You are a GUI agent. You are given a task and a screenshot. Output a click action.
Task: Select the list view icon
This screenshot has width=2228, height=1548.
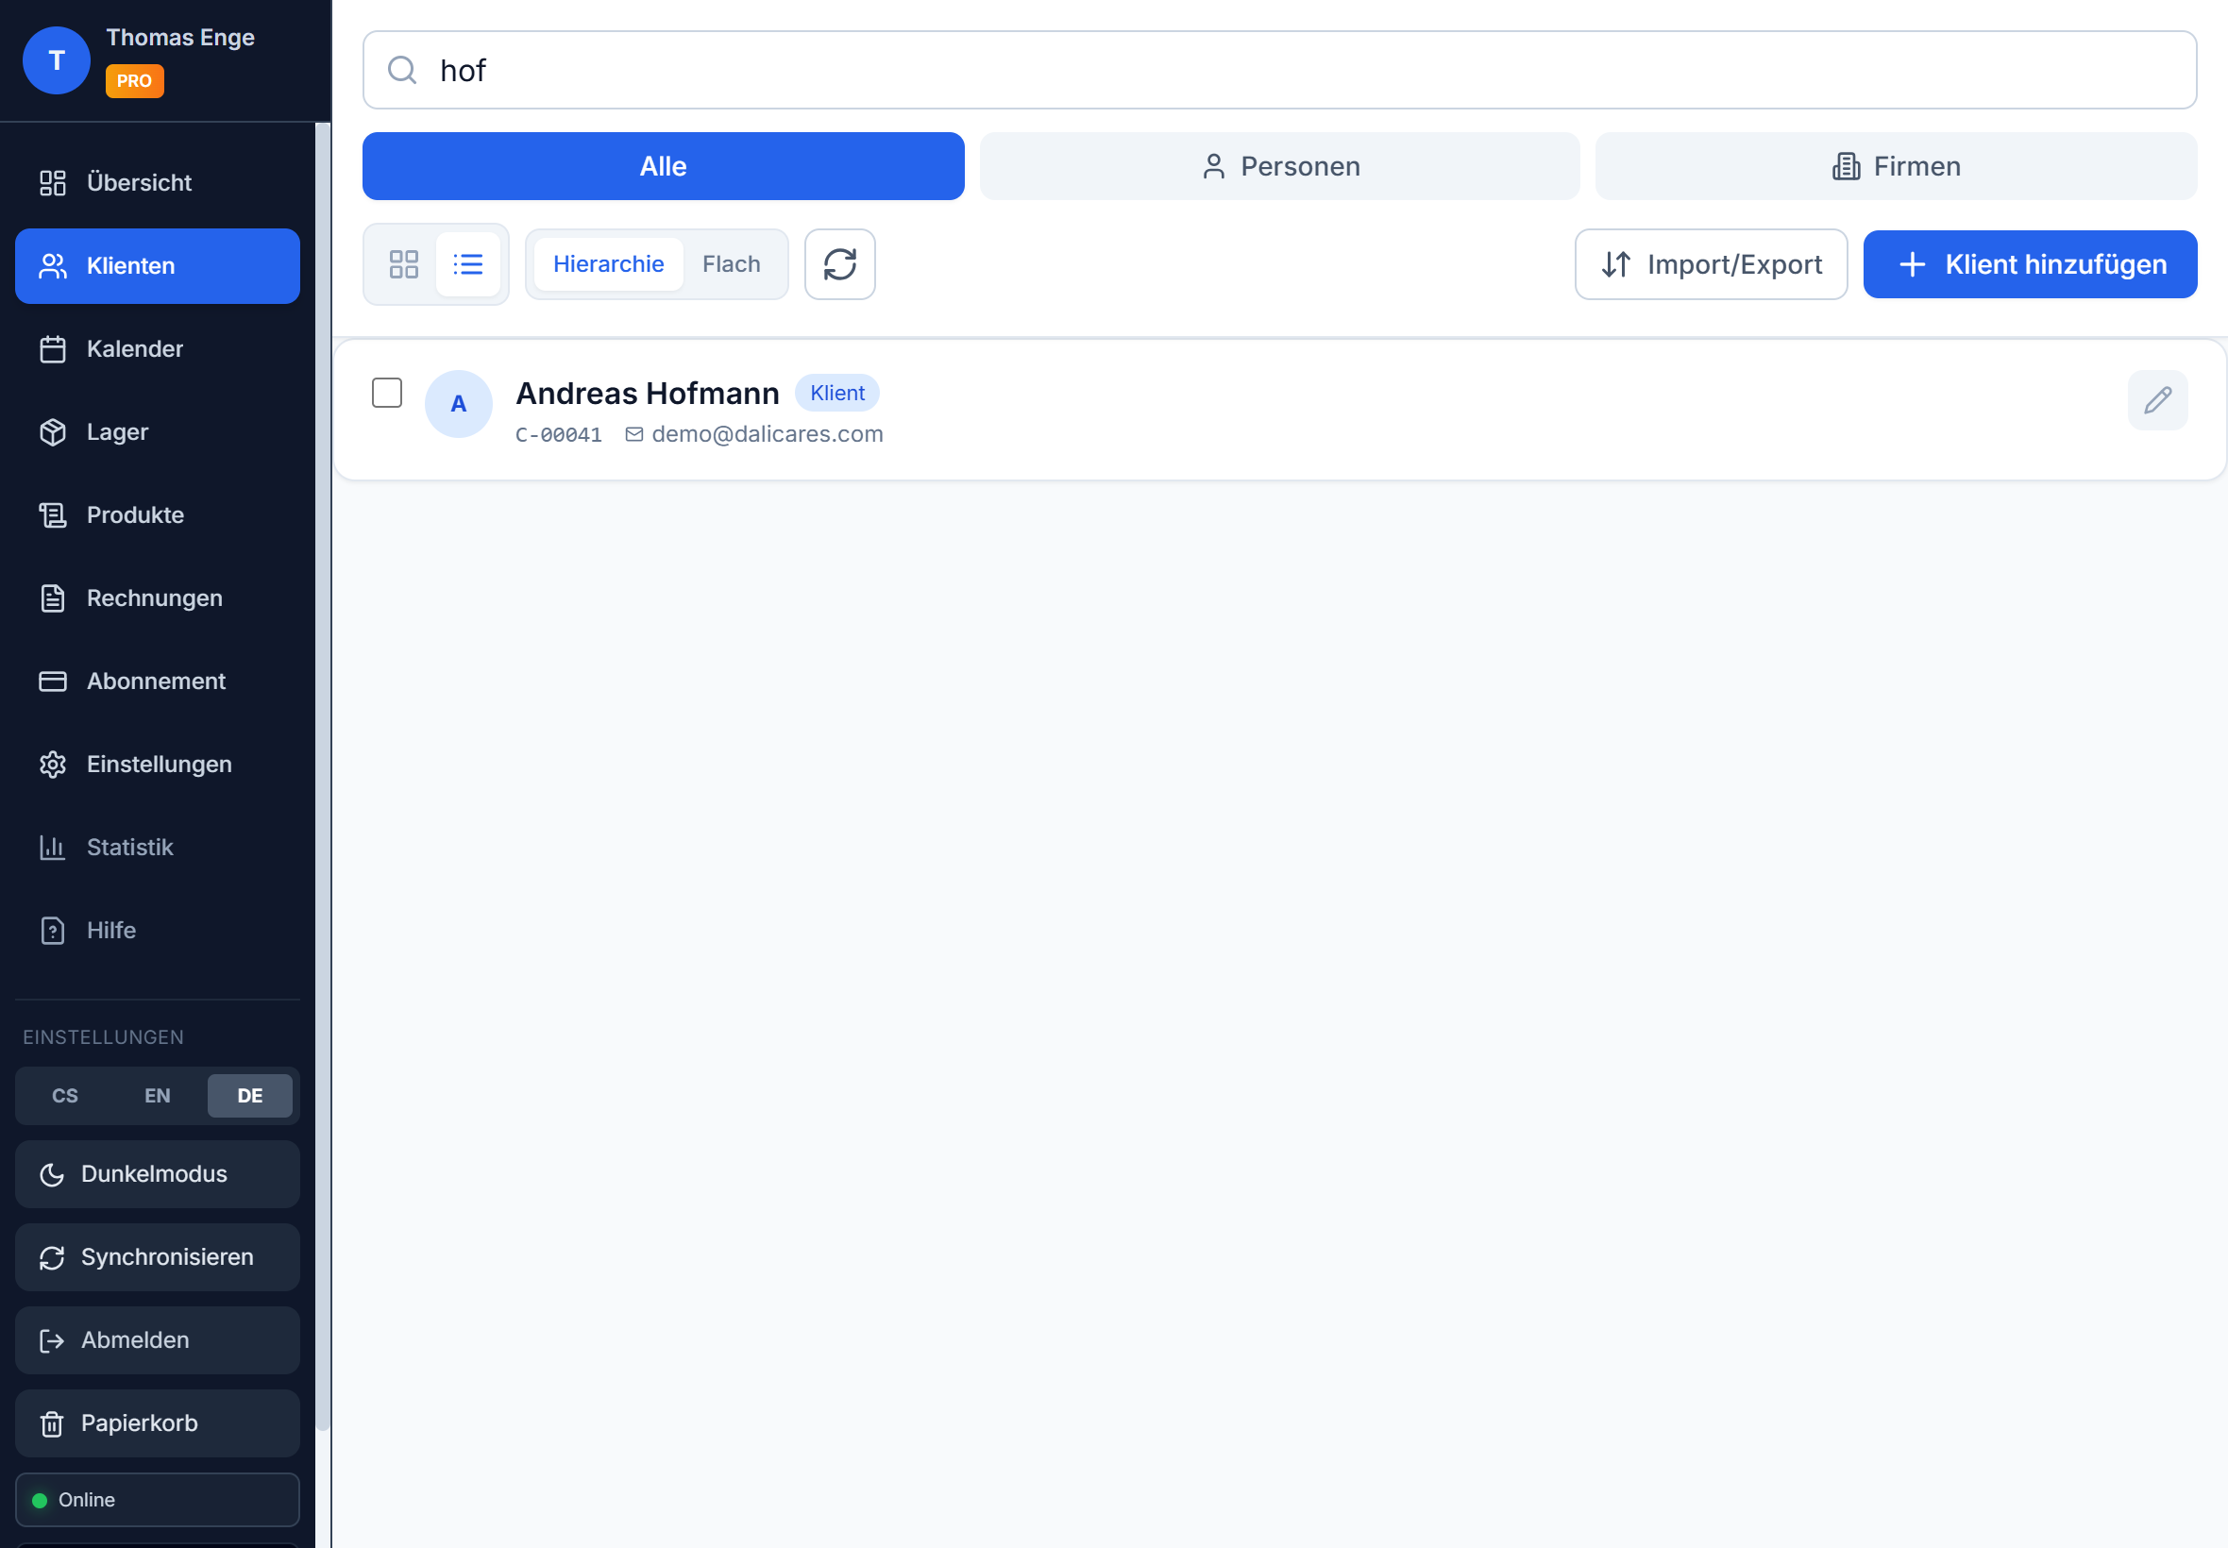click(467, 263)
